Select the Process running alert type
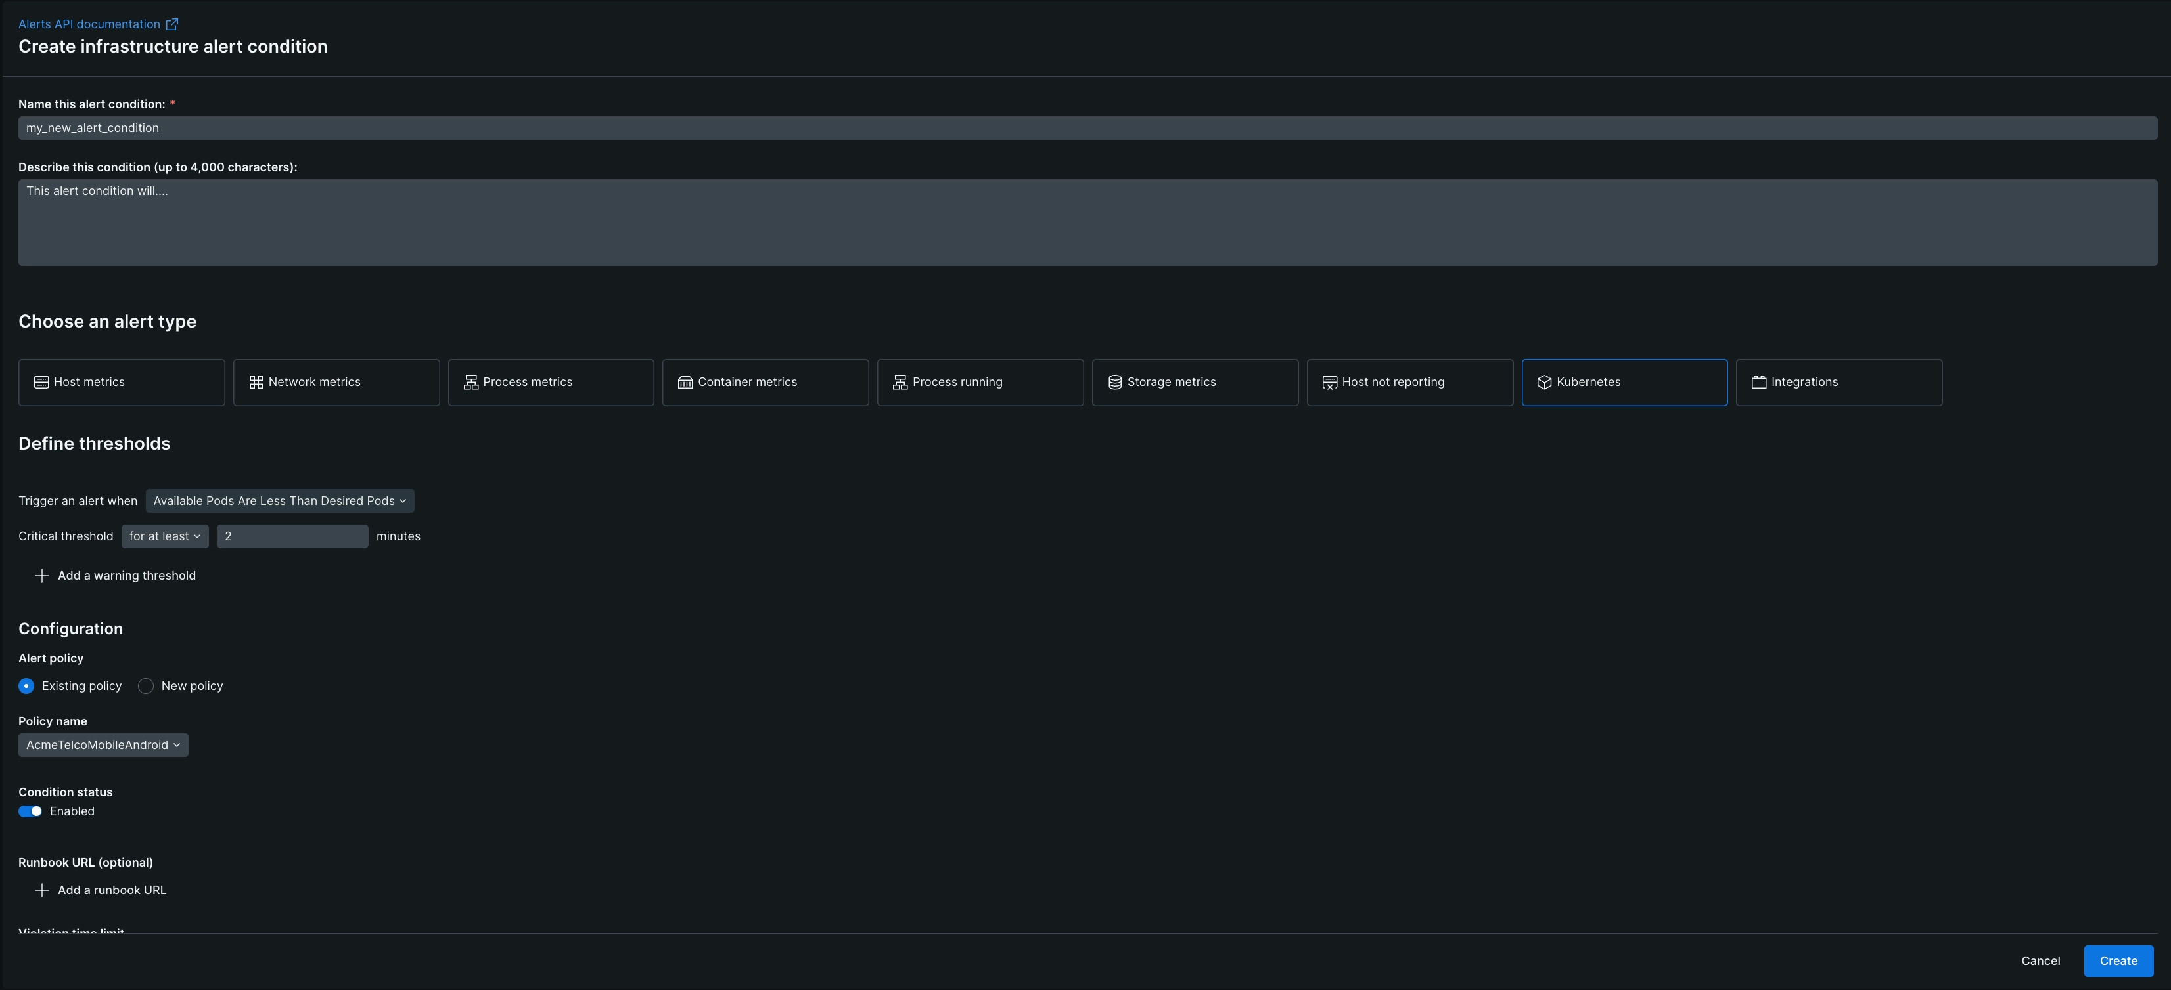This screenshot has width=2171, height=990. (x=979, y=383)
